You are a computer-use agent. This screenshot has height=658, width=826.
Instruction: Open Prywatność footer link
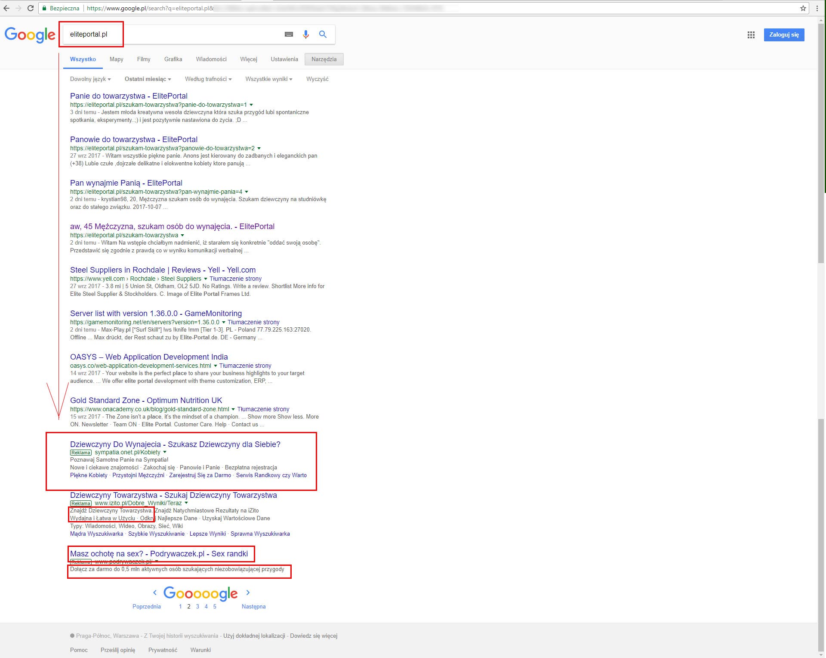(163, 650)
